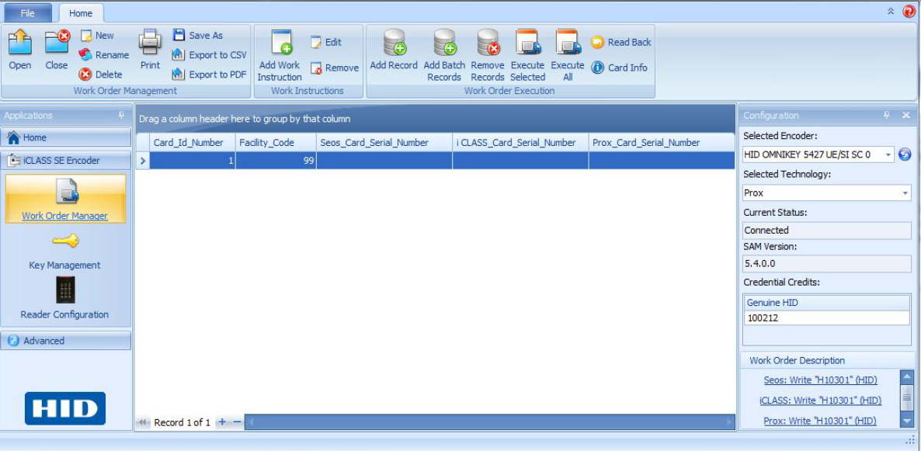The width and height of the screenshot is (921, 451).
Task: Open iCLASS: Write "H10301" (HID) link
Action: (x=821, y=400)
